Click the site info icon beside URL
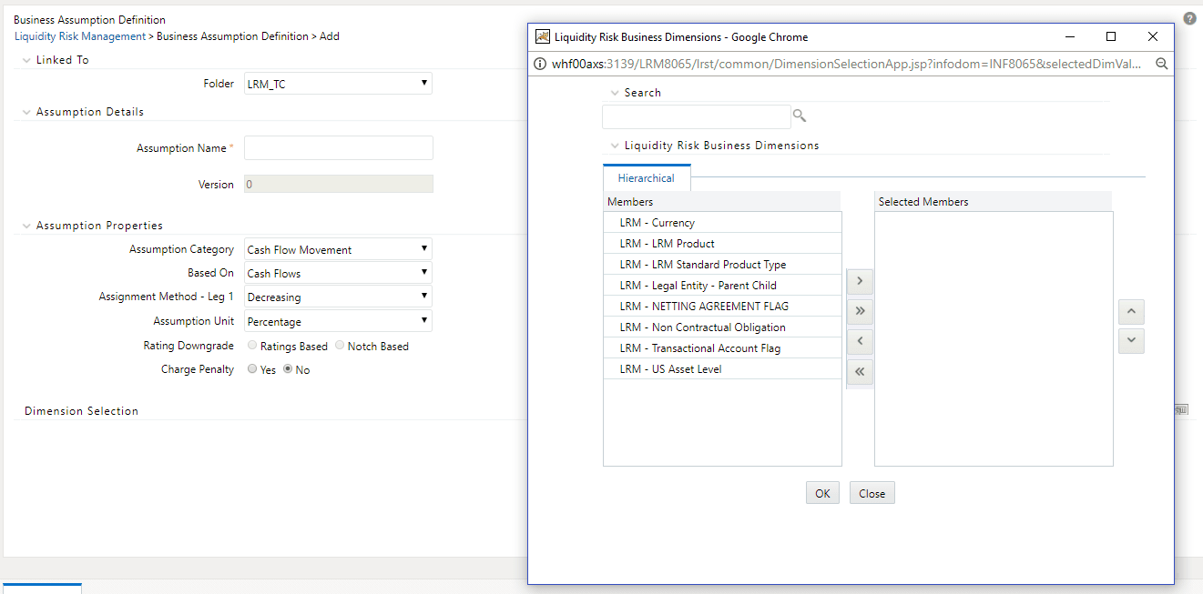The width and height of the screenshot is (1203, 594). (x=540, y=65)
